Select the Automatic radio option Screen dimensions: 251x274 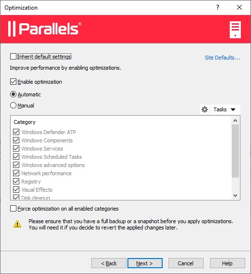click(x=13, y=94)
